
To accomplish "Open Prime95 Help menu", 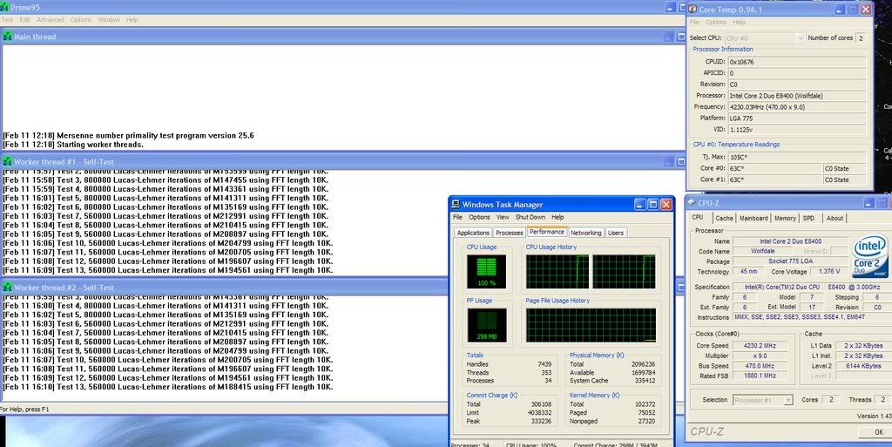I will (x=132, y=20).
